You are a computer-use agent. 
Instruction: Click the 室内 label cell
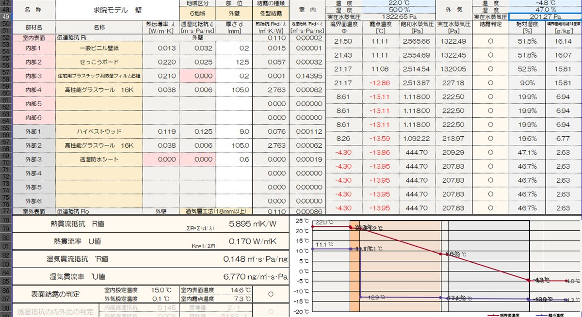[x=307, y=10]
